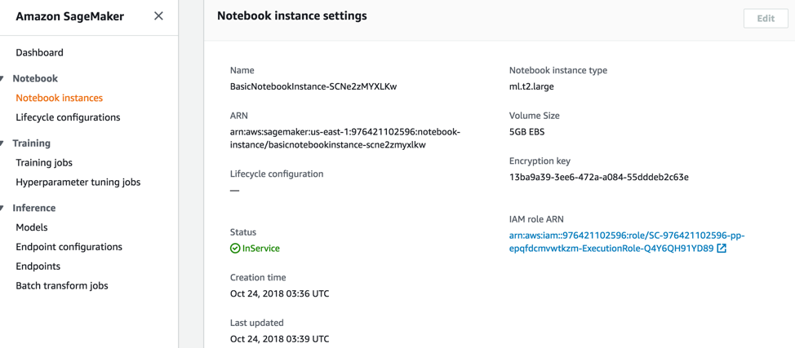Click the Edit button
This screenshot has width=795, height=348.
click(x=765, y=19)
